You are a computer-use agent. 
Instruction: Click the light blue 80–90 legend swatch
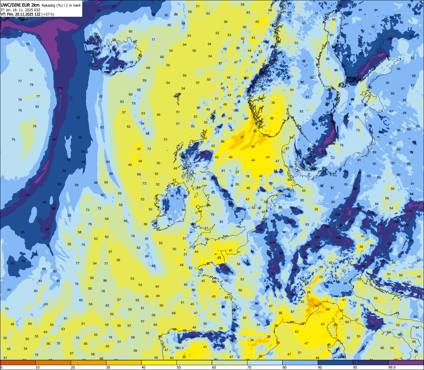(x=300, y=362)
